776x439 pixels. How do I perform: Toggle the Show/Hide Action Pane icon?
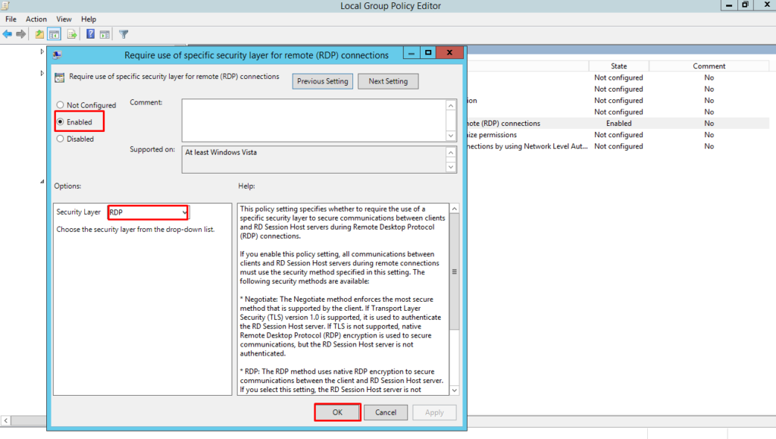coord(105,34)
